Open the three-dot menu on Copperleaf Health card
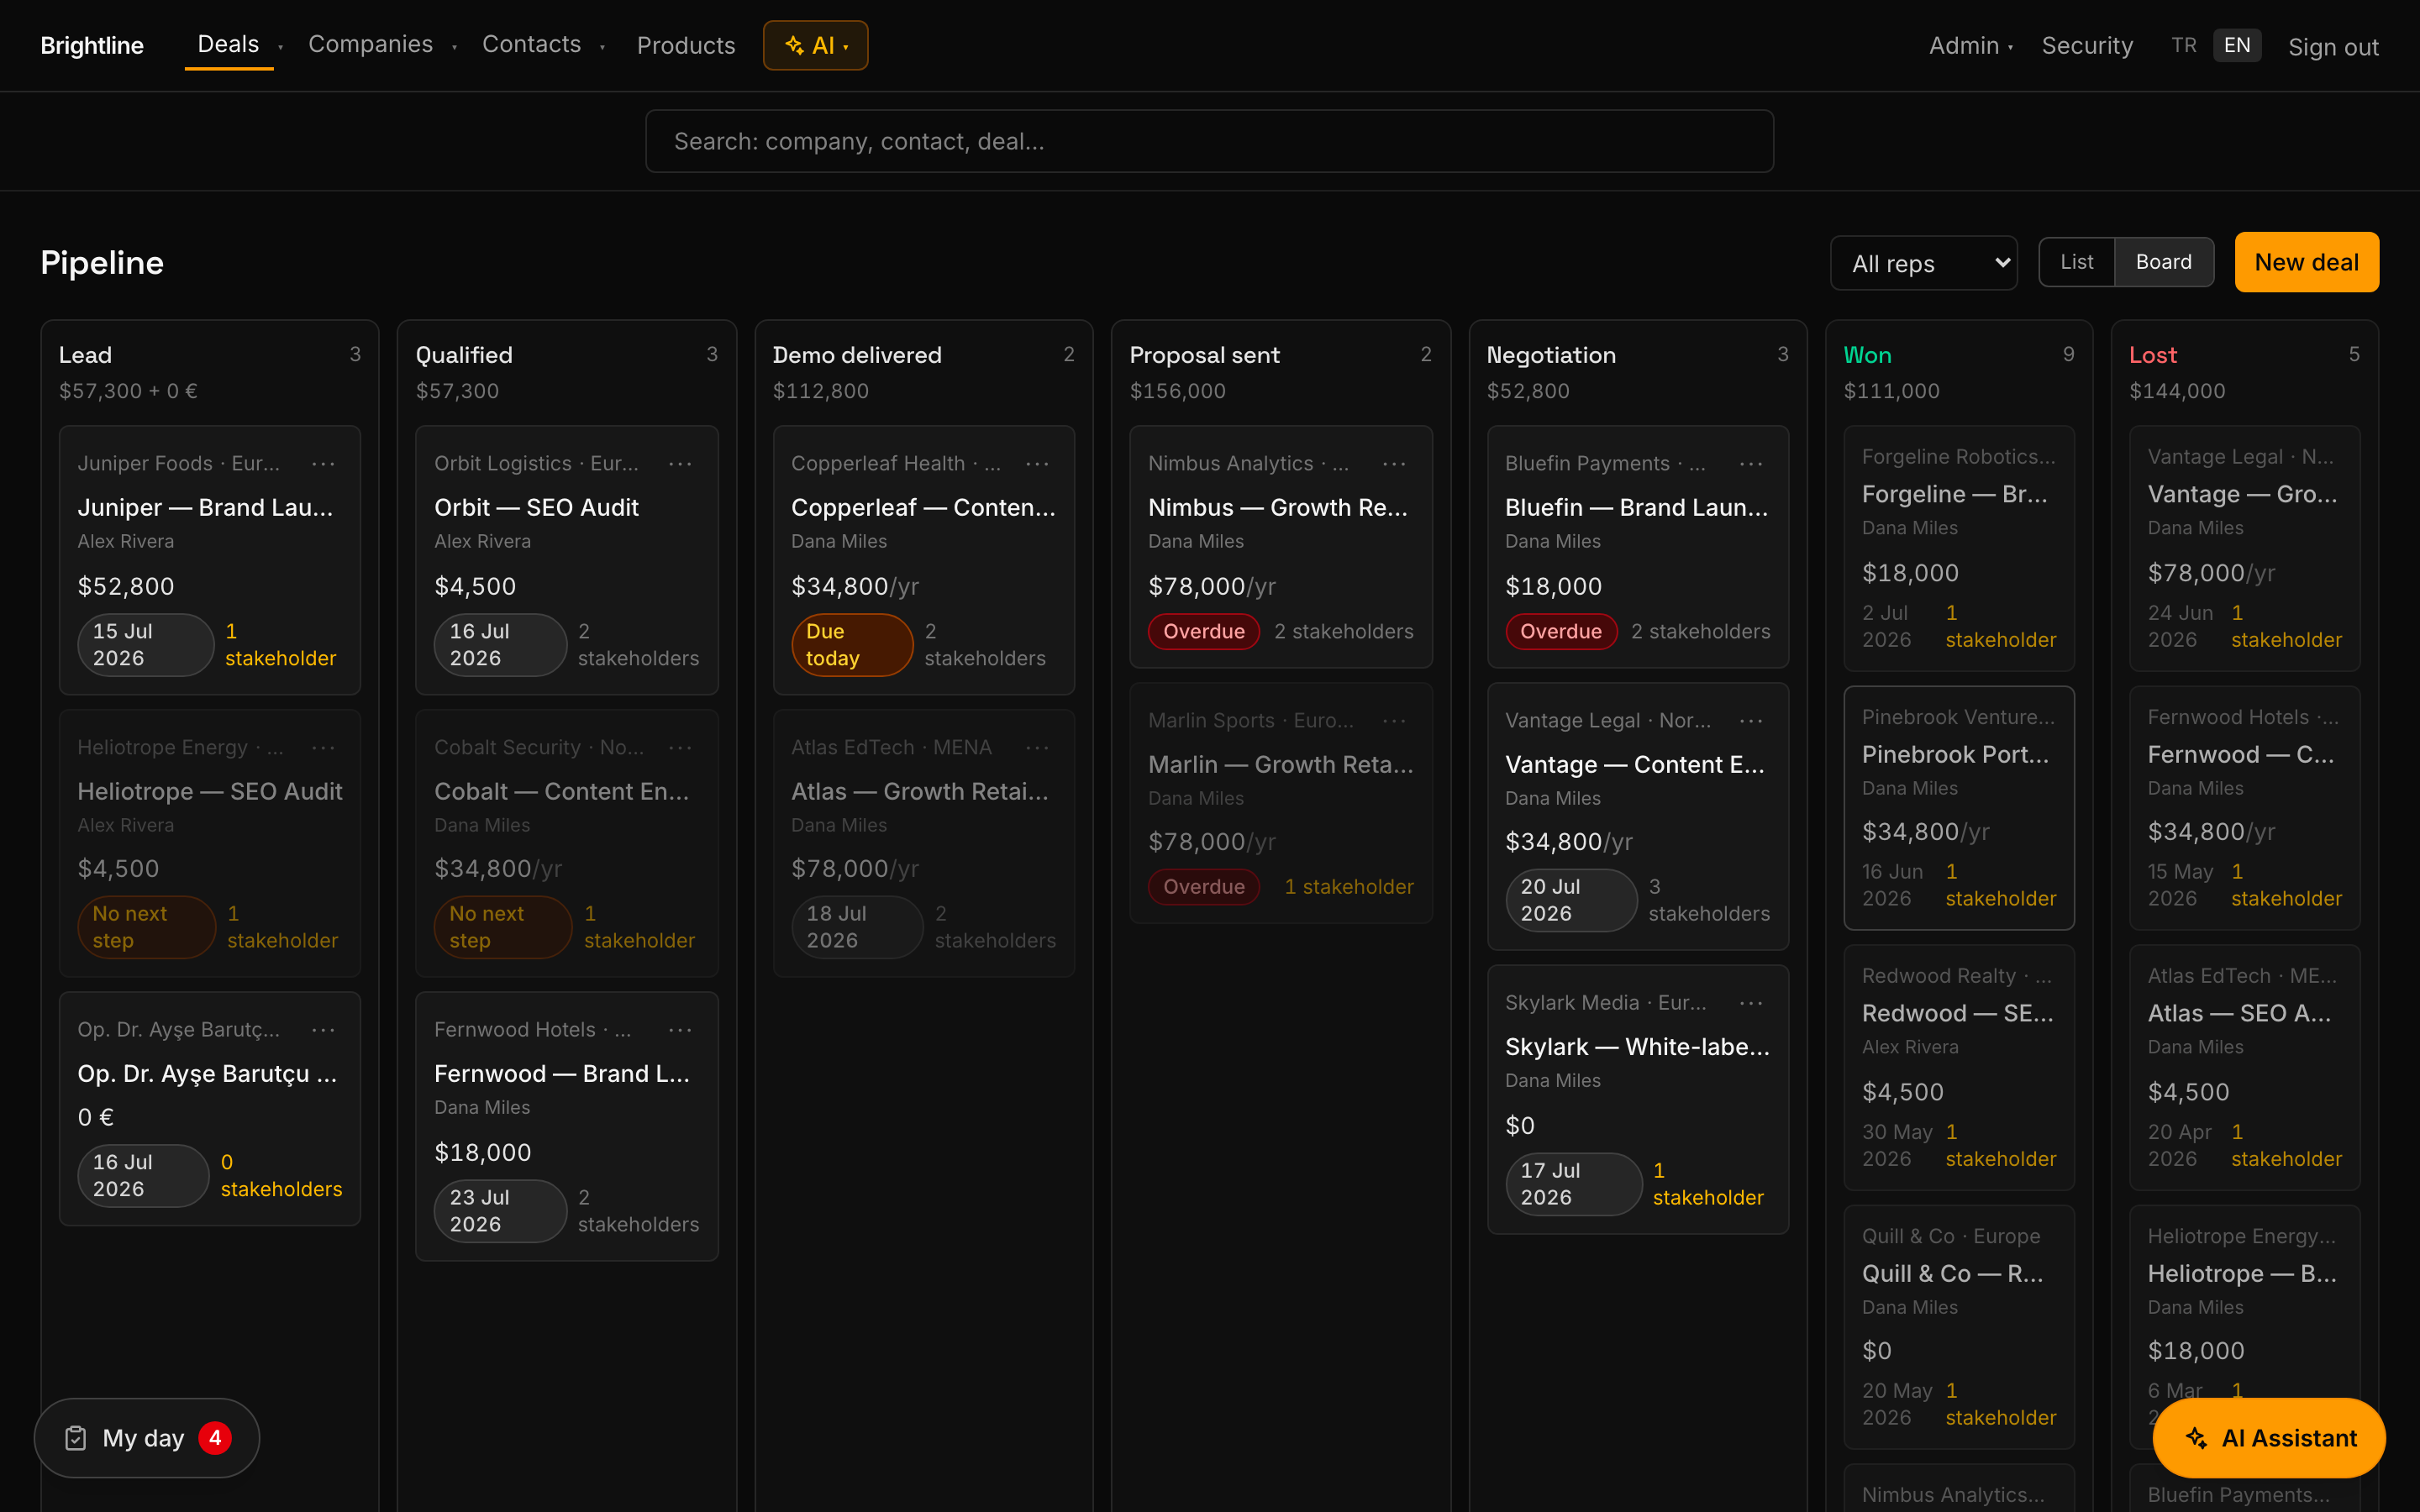Screen dimensions: 2420x1512 click(x=1037, y=464)
